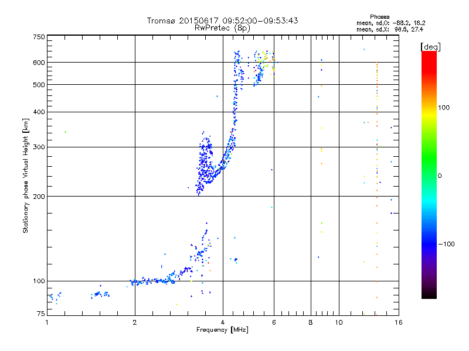Click the colorbar label '0'
The height and width of the screenshot is (351, 469).
pyautogui.click(x=439, y=176)
